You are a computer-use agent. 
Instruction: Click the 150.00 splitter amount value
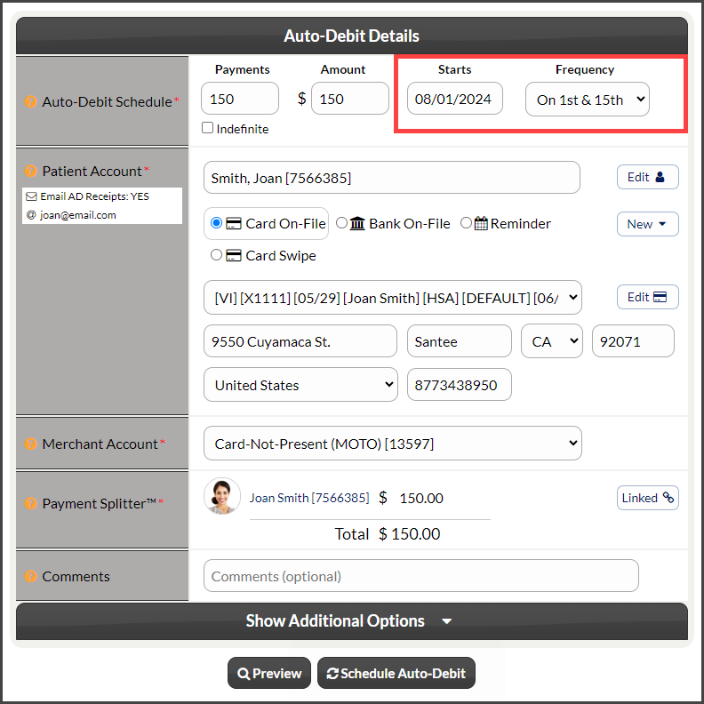(421, 498)
